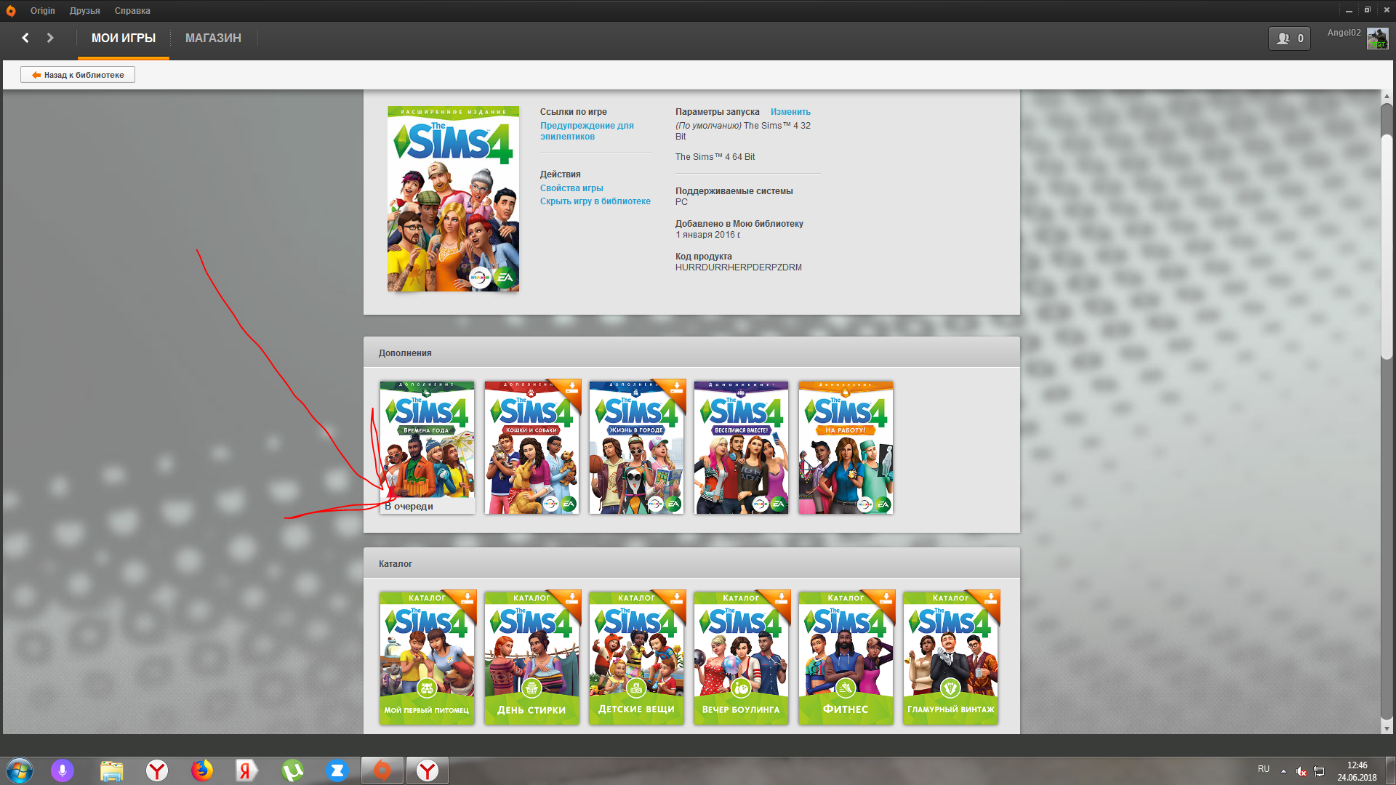1396x785 pixels.
Task: Switch to the МАГАЗИН tab
Action: 213,39
